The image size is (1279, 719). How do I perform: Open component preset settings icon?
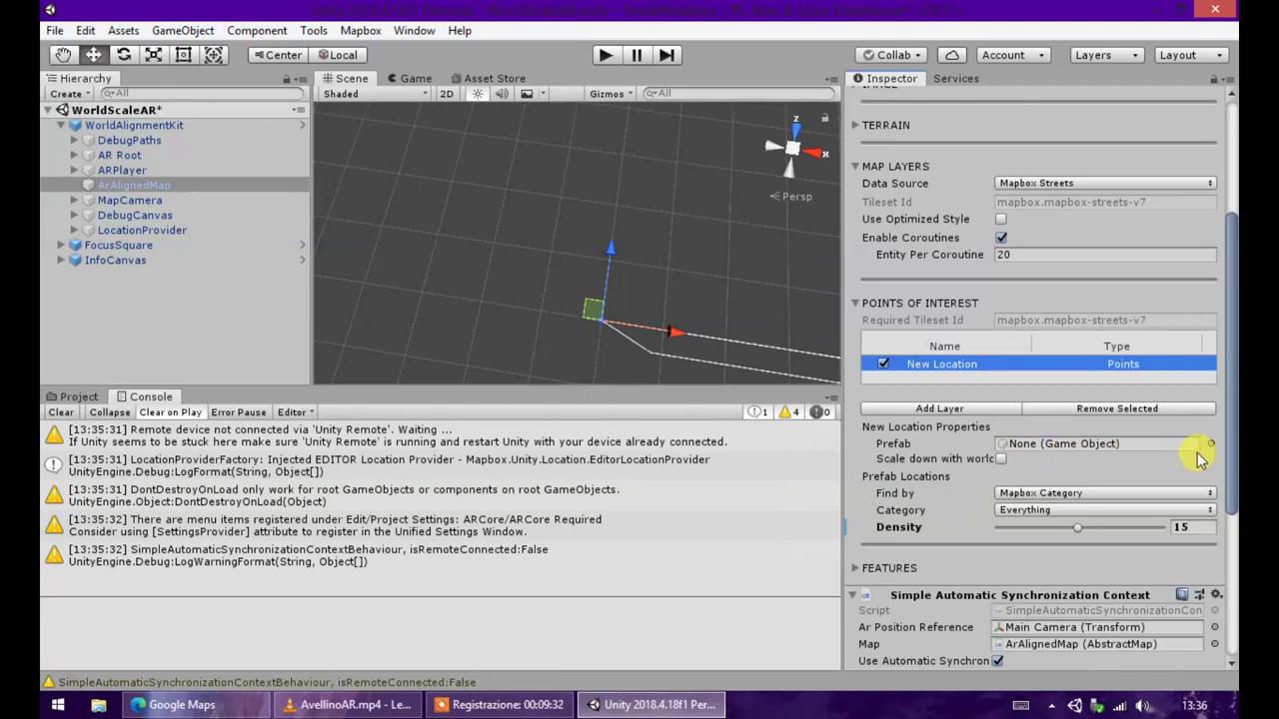pyautogui.click(x=1199, y=594)
